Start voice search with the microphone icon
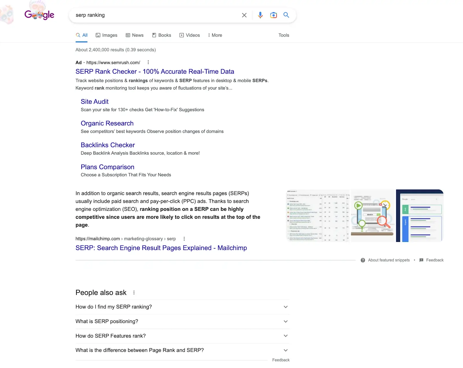The width and height of the screenshot is (463, 368). click(x=260, y=15)
